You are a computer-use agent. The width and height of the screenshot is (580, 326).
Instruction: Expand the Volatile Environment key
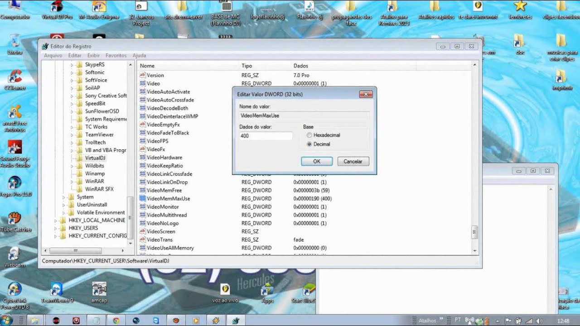click(x=63, y=212)
